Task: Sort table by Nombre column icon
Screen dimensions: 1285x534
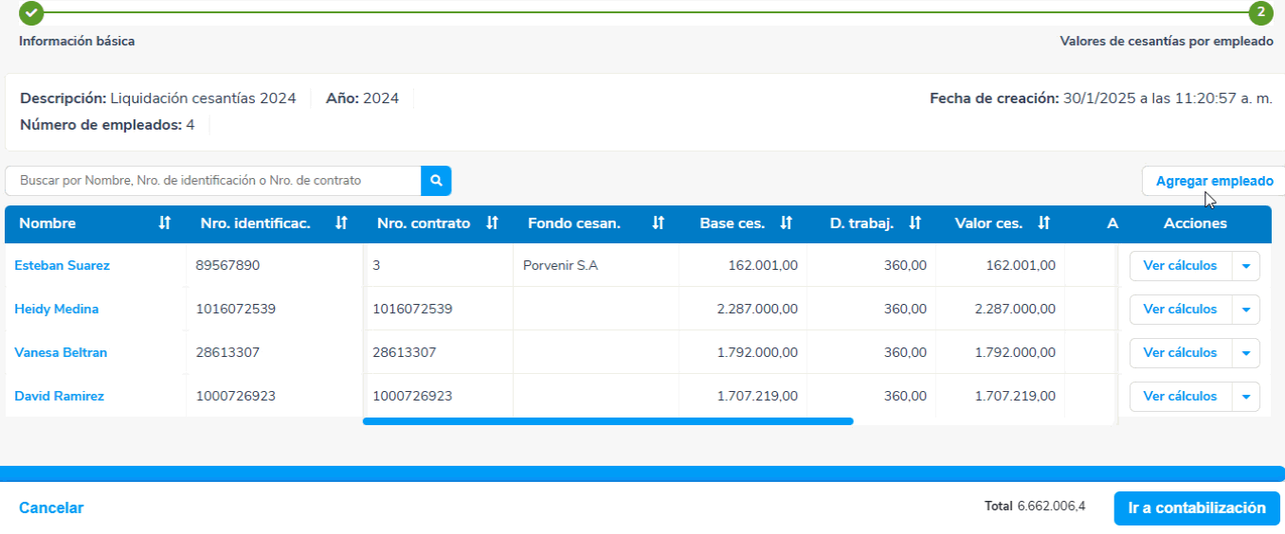Action: [165, 223]
